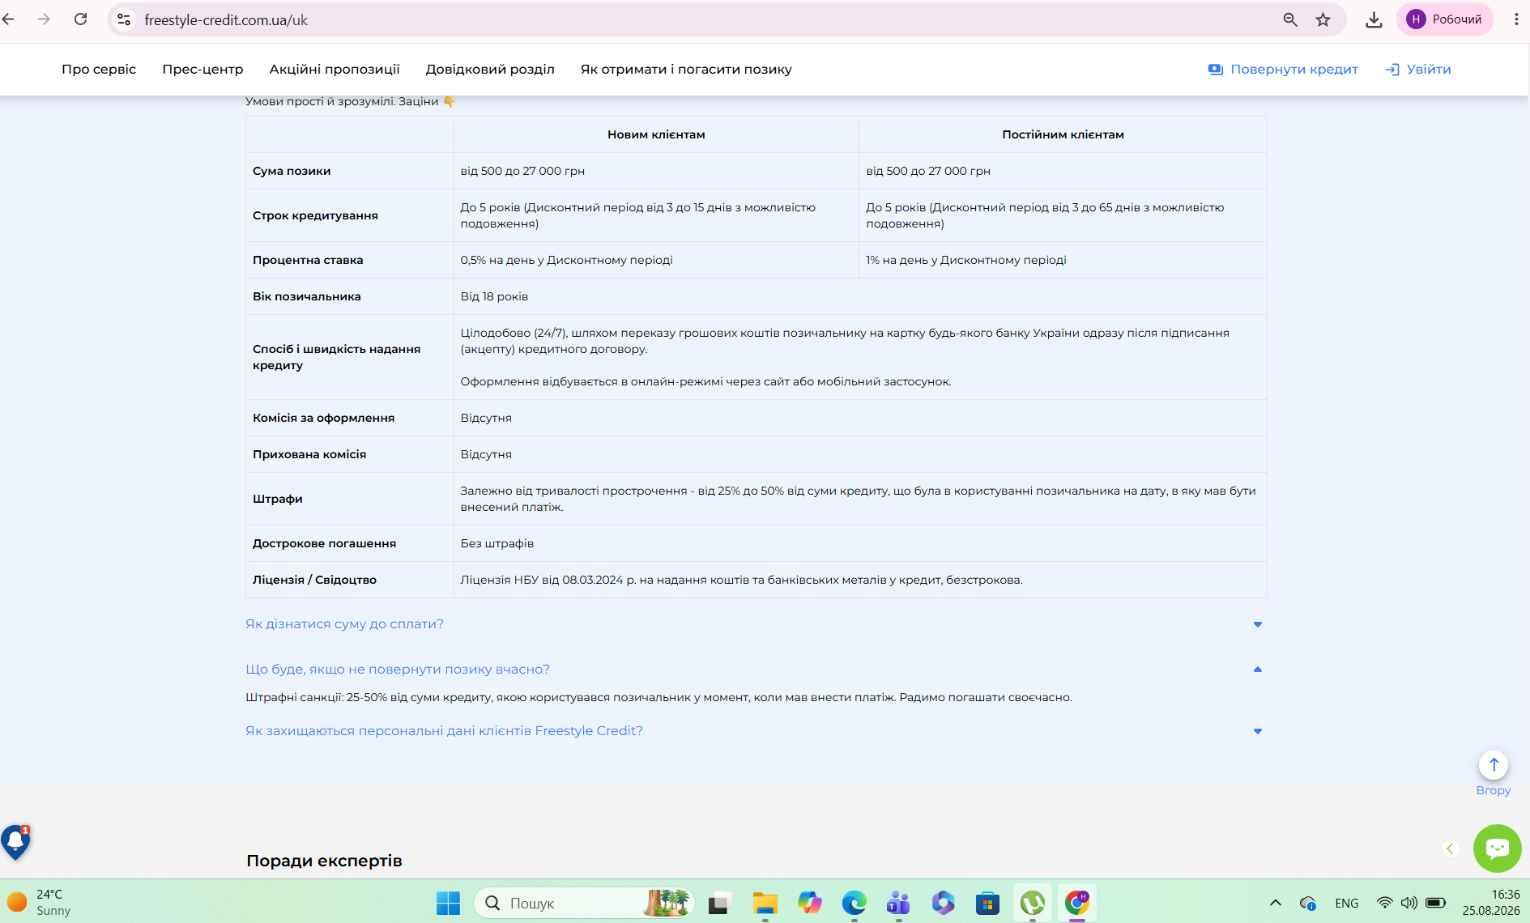
Task: Click ENG language indicator
Action: click(x=1346, y=903)
